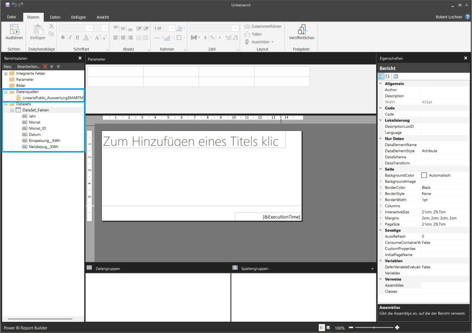Open the Datei menu tab
Screen dimensions: 472x333
click(x=12, y=17)
